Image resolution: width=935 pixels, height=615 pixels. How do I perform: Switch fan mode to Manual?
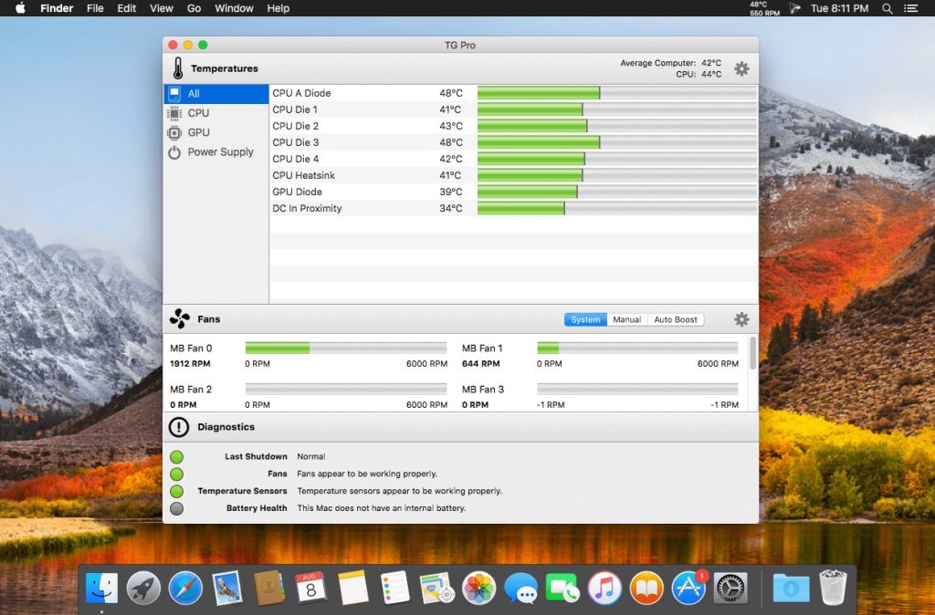626,319
